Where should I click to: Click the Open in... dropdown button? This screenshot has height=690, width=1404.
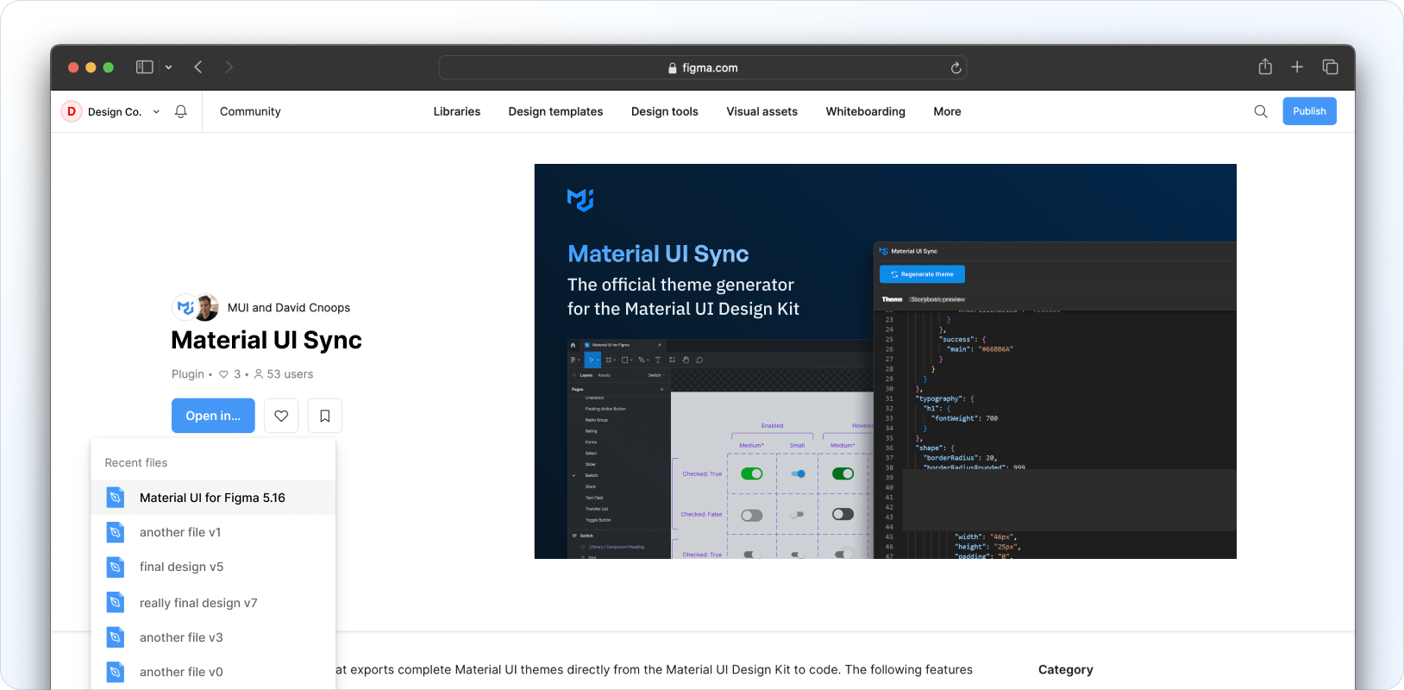coord(213,416)
